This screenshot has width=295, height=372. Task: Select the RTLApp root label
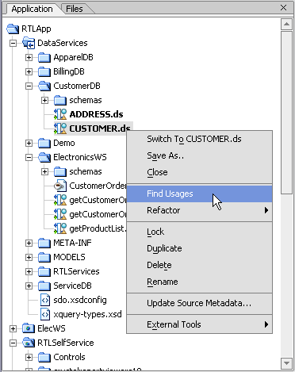pos(36,29)
